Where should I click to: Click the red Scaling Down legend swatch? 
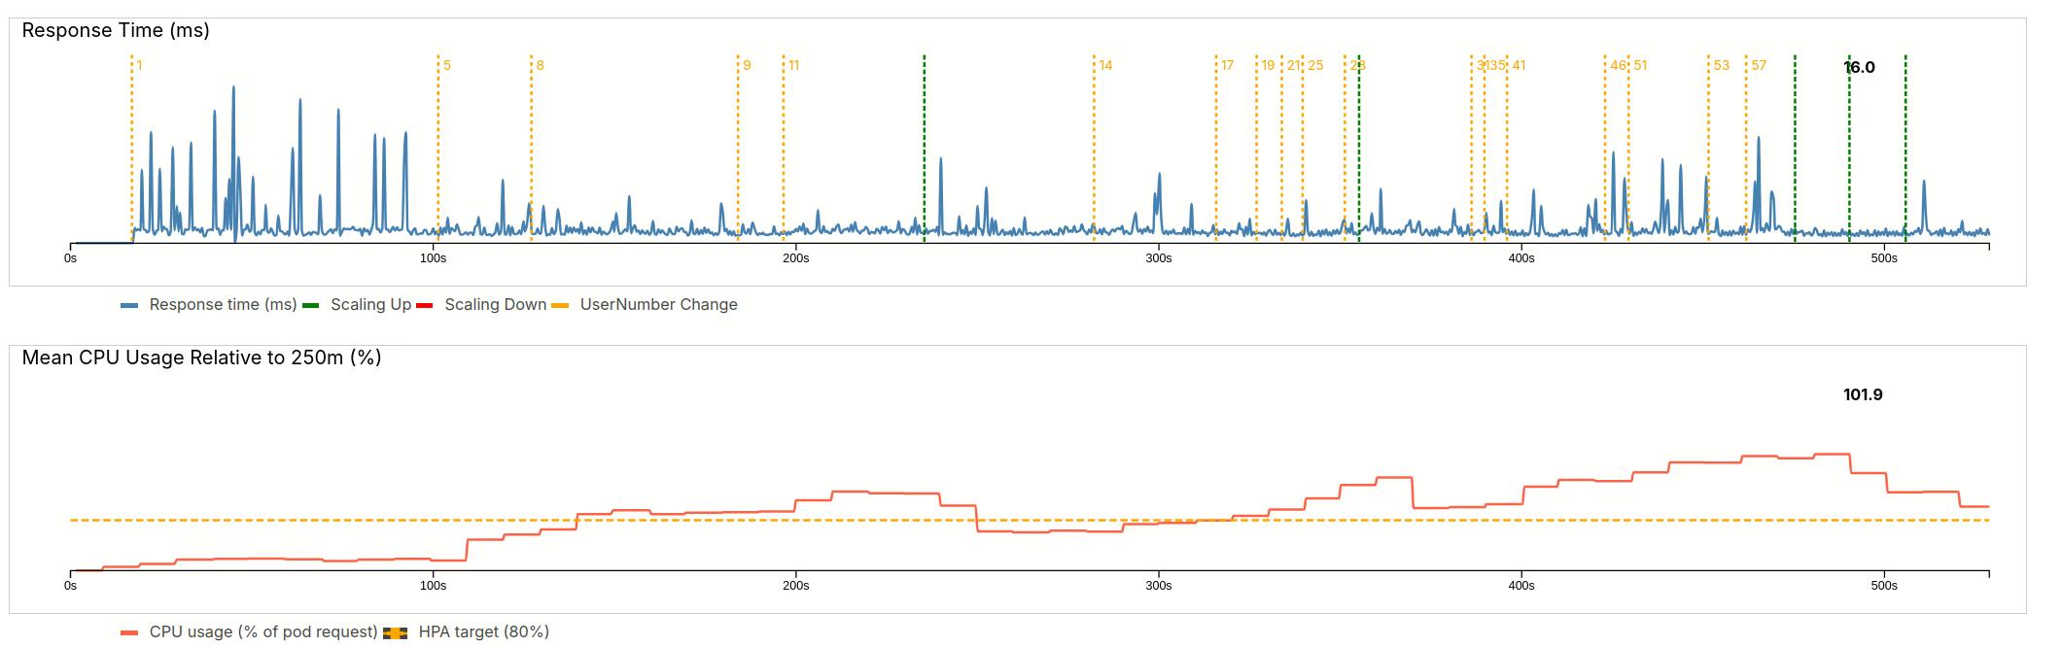(424, 306)
